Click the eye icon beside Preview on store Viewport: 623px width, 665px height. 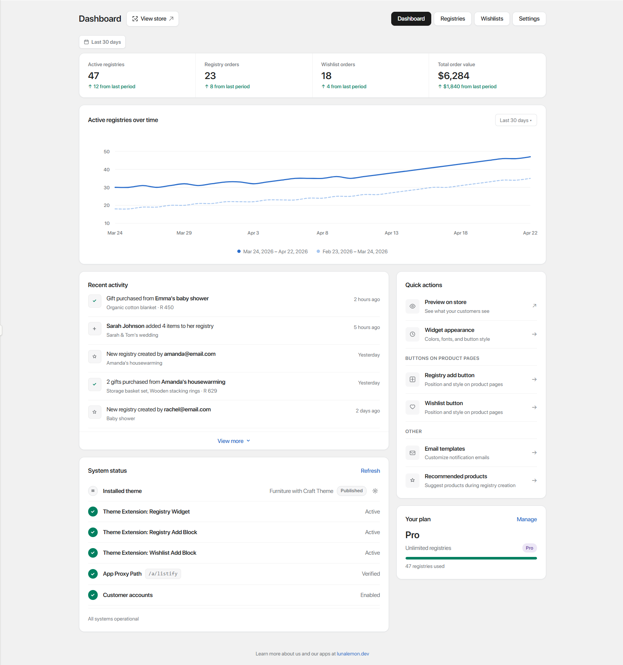tap(412, 306)
